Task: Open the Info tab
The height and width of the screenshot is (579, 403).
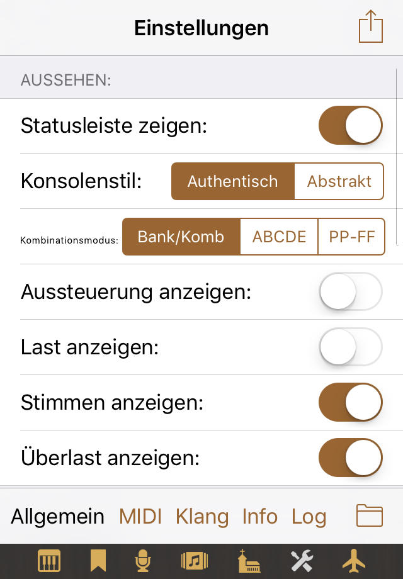Action: click(x=259, y=517)
